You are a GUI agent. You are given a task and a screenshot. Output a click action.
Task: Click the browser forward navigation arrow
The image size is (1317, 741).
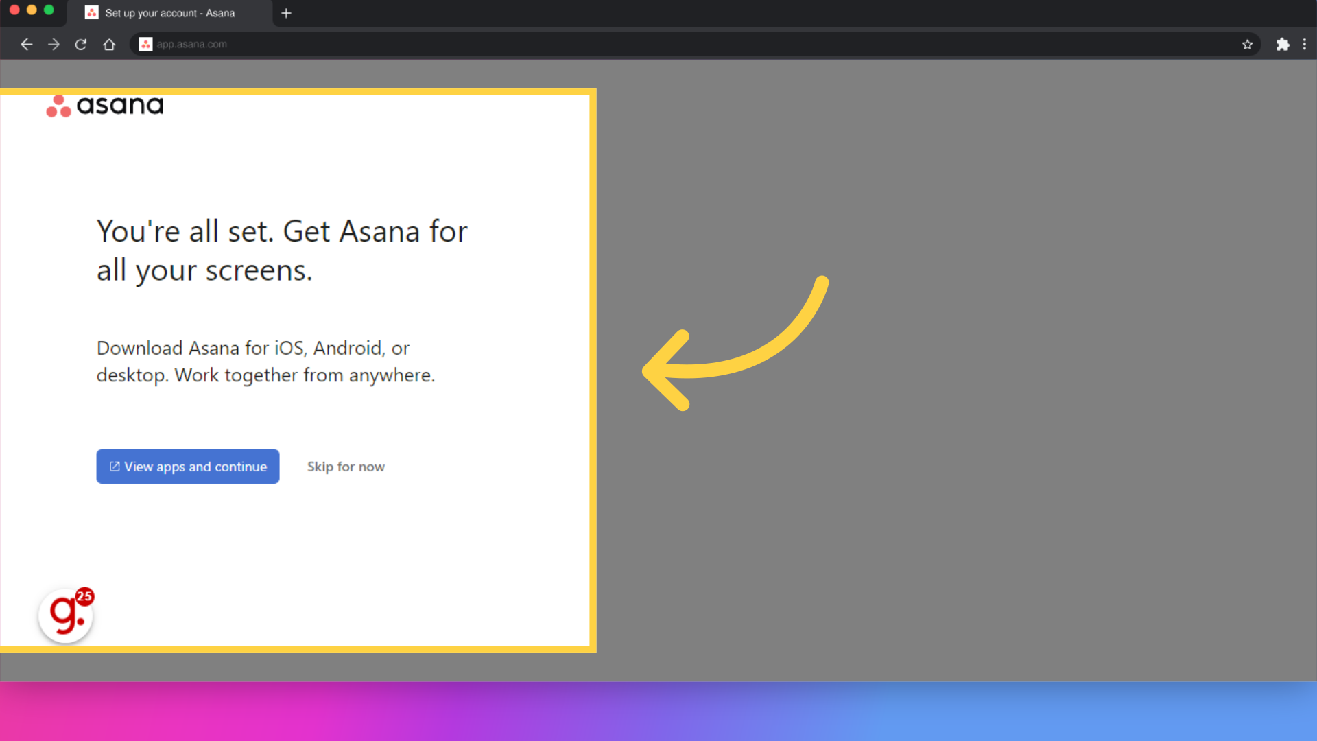pos(54,43)
